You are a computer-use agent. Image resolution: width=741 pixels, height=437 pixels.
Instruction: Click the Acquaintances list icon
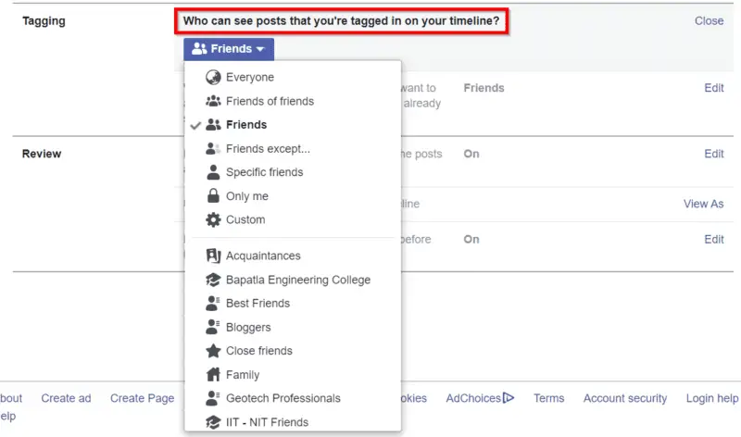pos(213,256)
